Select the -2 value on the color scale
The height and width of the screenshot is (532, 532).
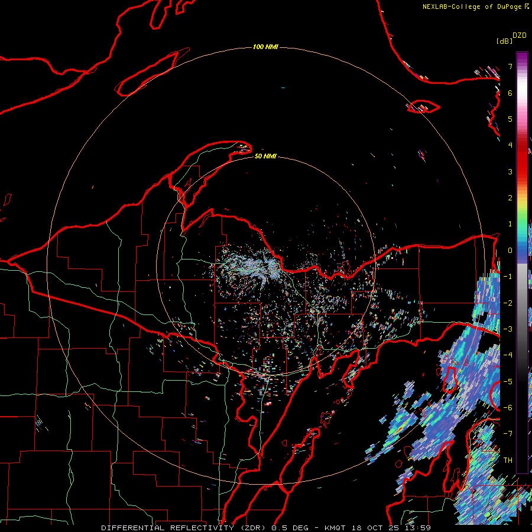[508, 303]
